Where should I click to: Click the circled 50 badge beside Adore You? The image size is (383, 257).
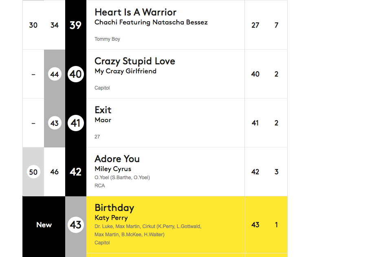click(33, 172)
